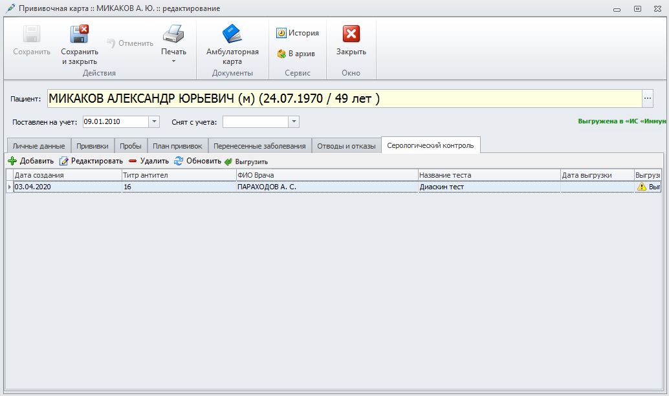669x396 pixels.
Task: Click the Сохранить и закрыть icon
Action: coord(80,34)
